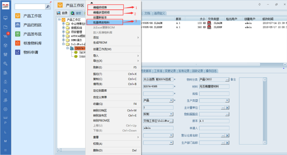Screen dimensions: 287x155
Task: Click the 规格 input field
Action: (214, 94)
